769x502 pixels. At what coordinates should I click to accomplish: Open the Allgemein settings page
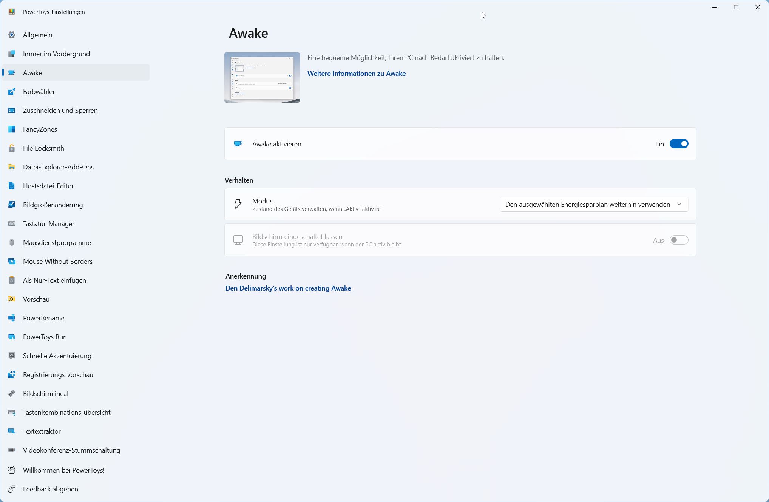(38, 35)
